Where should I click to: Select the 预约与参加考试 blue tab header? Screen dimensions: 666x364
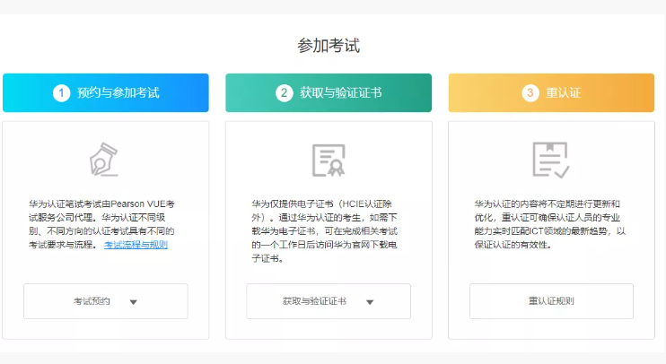(x=106, y=93)
